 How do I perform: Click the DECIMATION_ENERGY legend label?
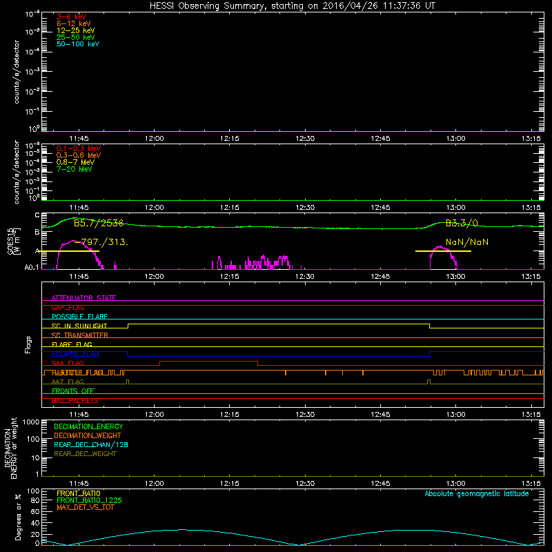[88, 426]
